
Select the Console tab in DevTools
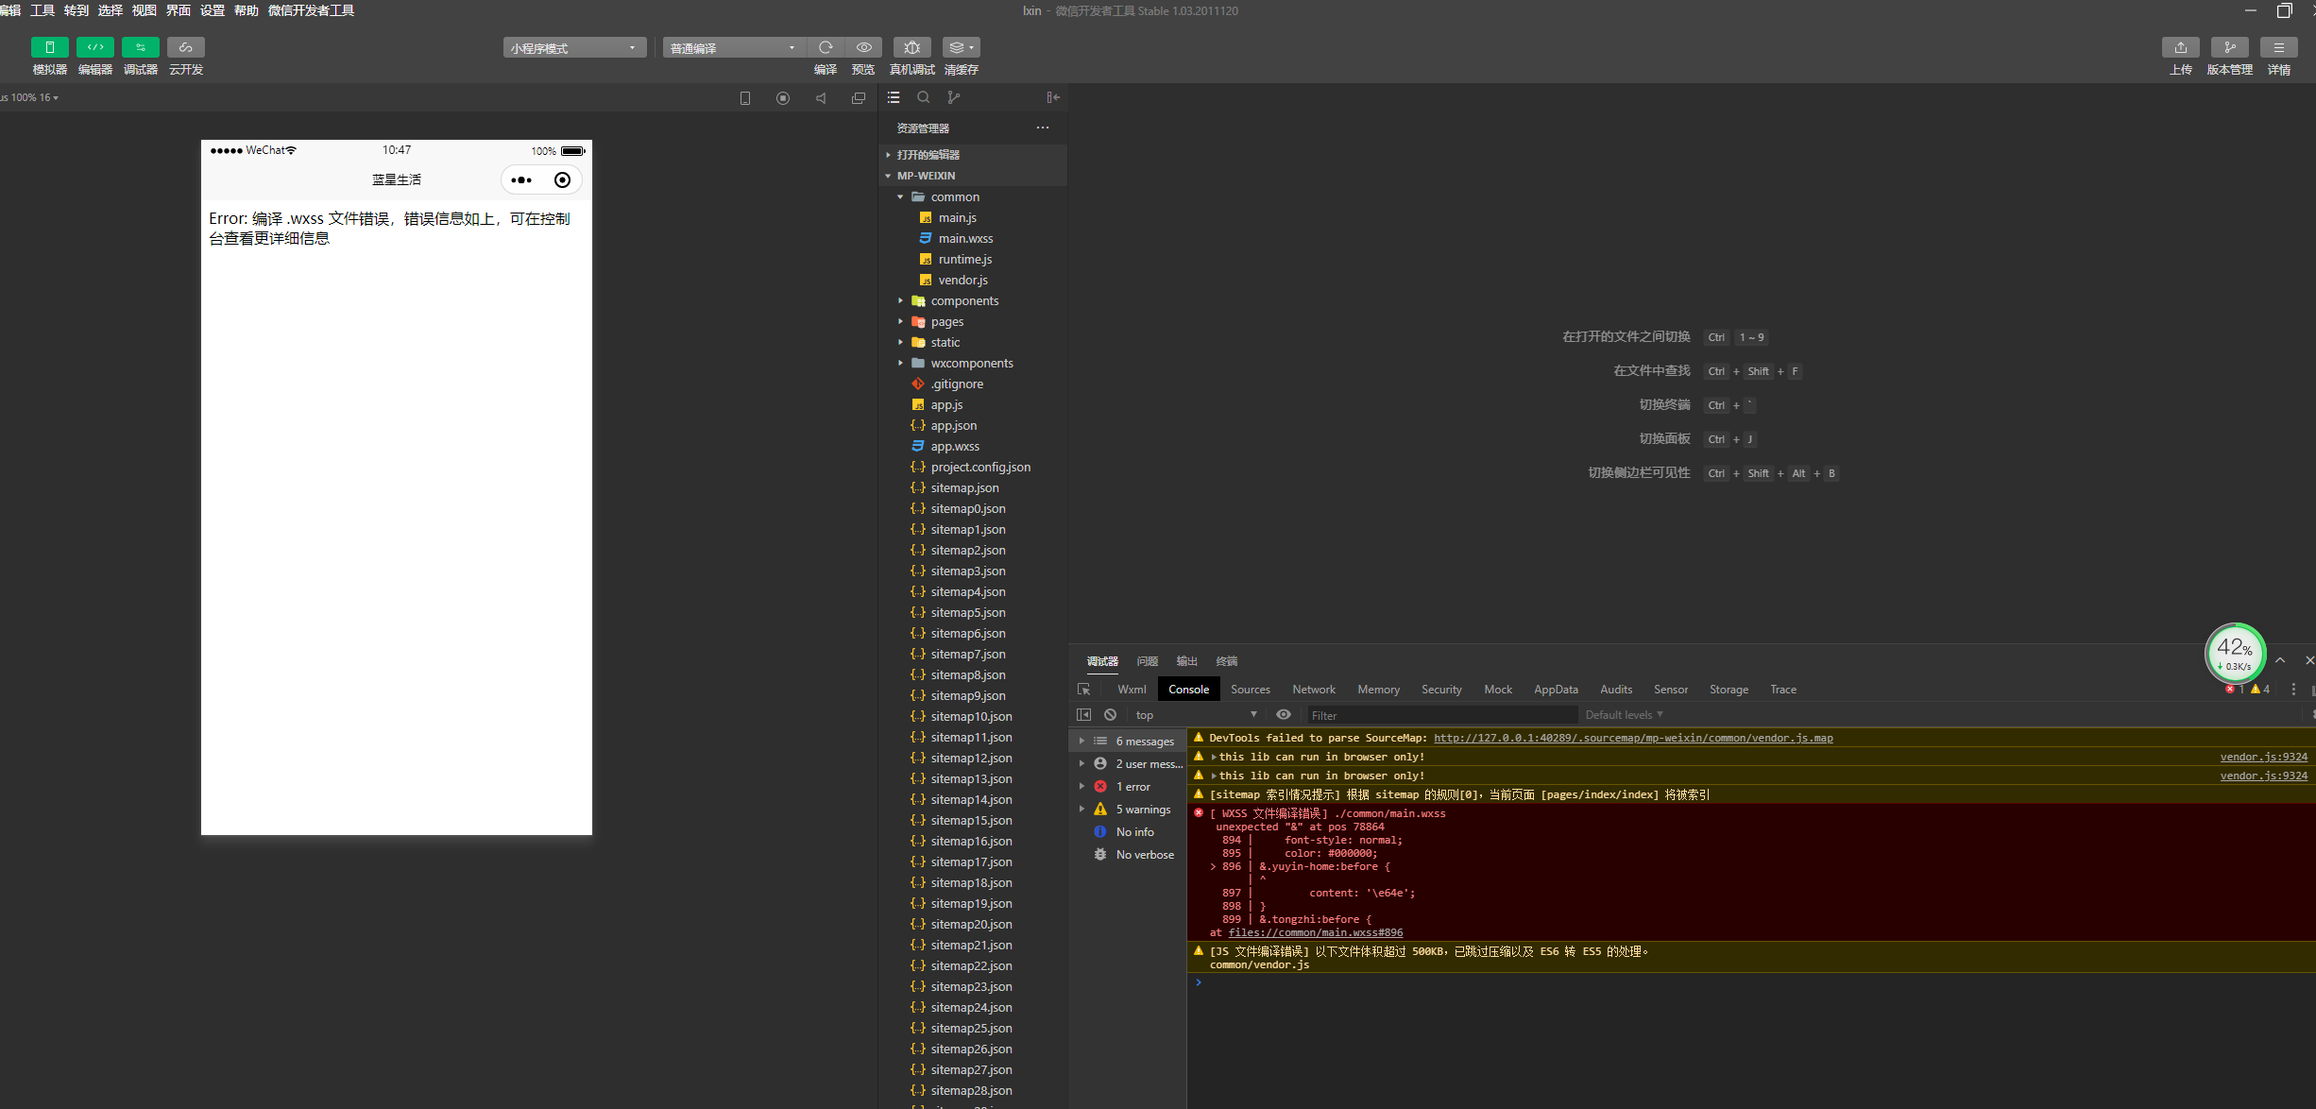coord(1187,688)
